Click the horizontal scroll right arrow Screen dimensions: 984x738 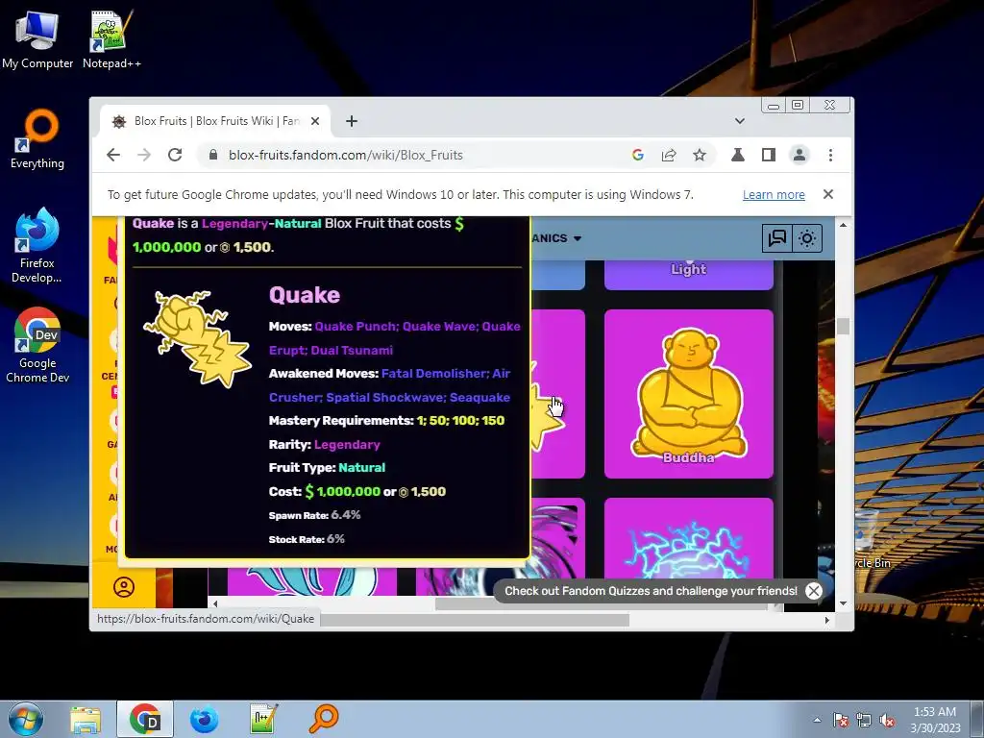(827, 620)
